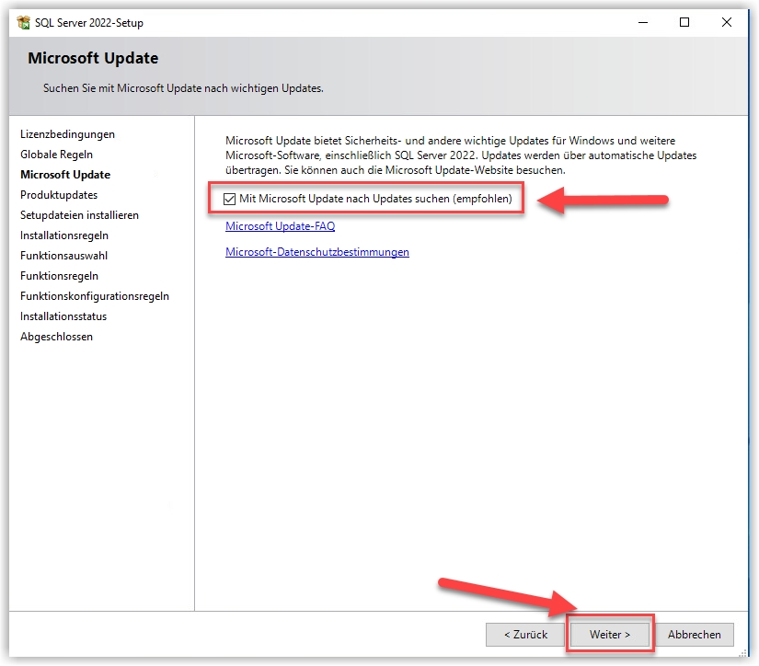Select the Abgeschlossen step
The width and height of the screenshot is (759, 666).
(x=57, y=337)
